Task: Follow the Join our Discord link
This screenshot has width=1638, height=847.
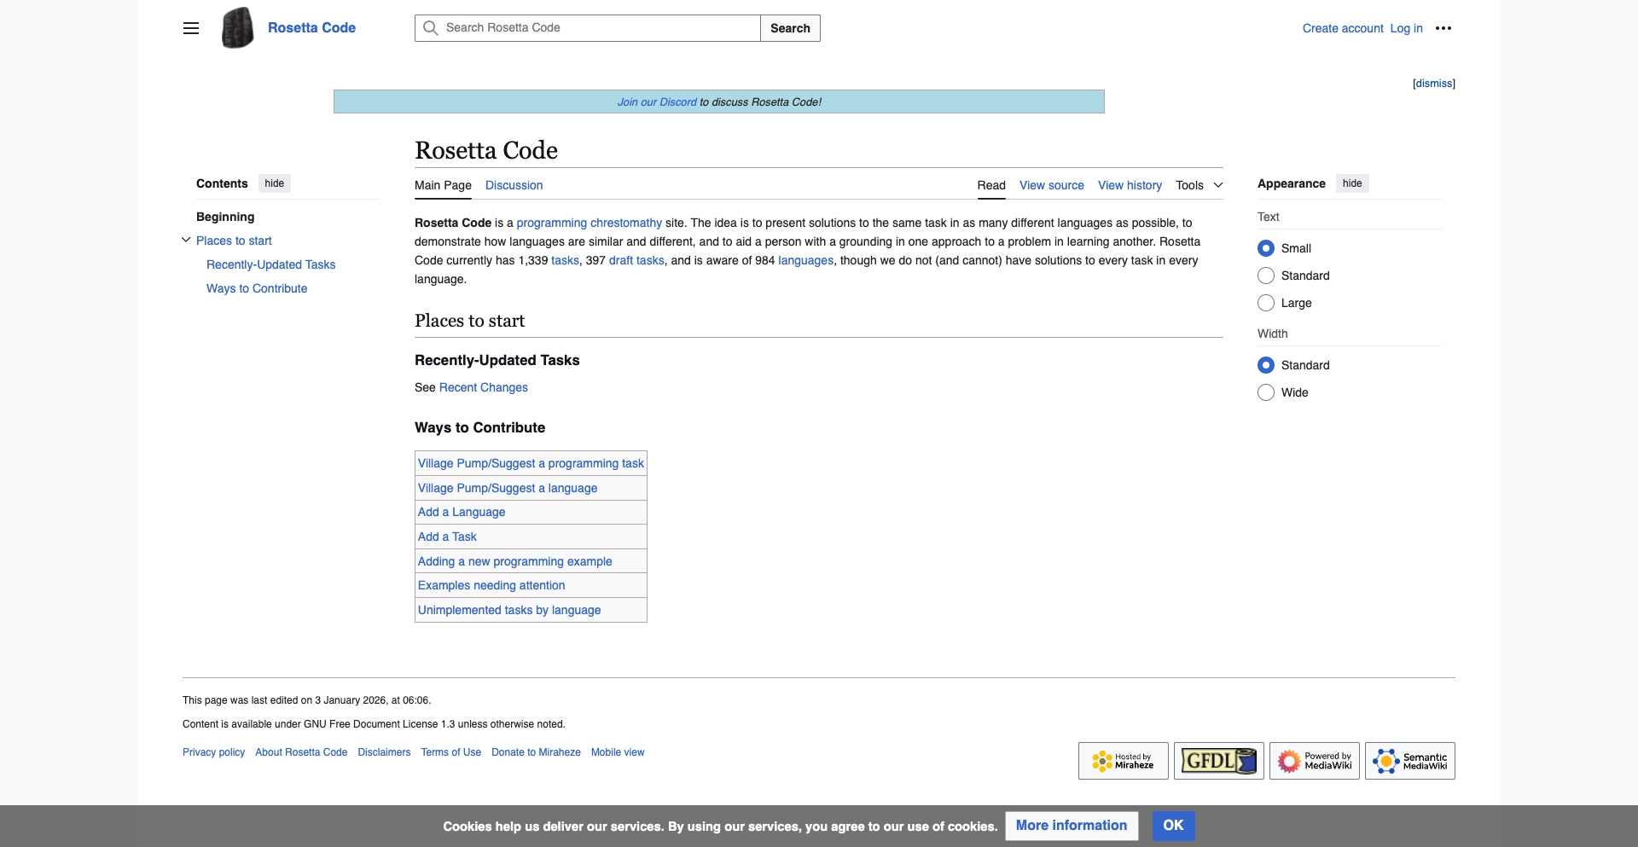Action: tap(655, 102)
